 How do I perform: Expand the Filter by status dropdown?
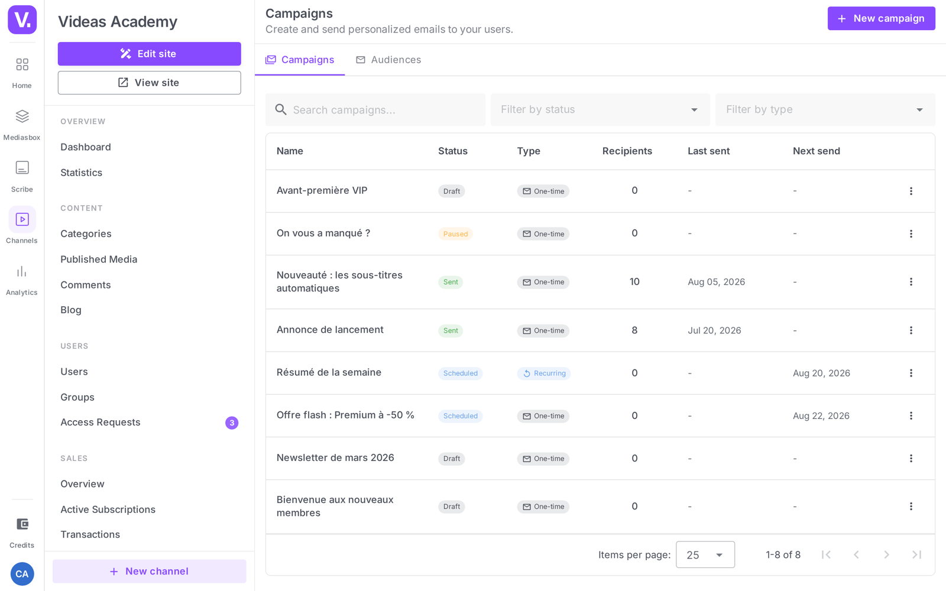coord(600,109)
